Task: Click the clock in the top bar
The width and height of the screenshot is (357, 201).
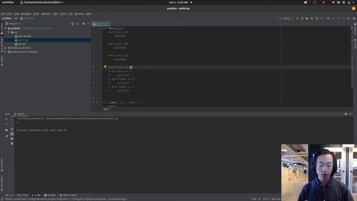Action: coord(178,2)
